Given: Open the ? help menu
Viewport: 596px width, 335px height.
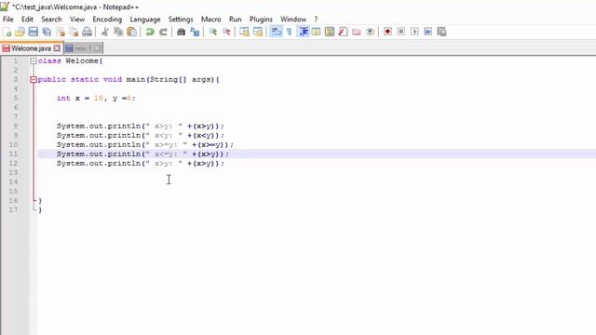Looking at the screenshot, I should tap(316, 19).
